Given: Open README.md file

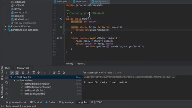Looking at the screenshot, I should coord(21,19).
